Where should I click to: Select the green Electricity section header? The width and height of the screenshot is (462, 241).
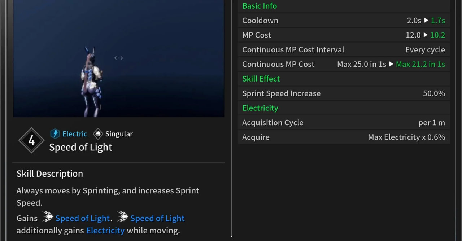click(x=260, y=108)
